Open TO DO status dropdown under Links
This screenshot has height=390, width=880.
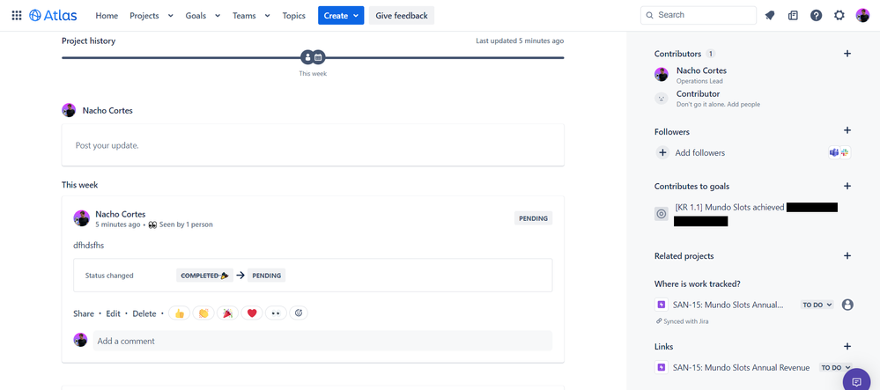click(x=835, y=368)
